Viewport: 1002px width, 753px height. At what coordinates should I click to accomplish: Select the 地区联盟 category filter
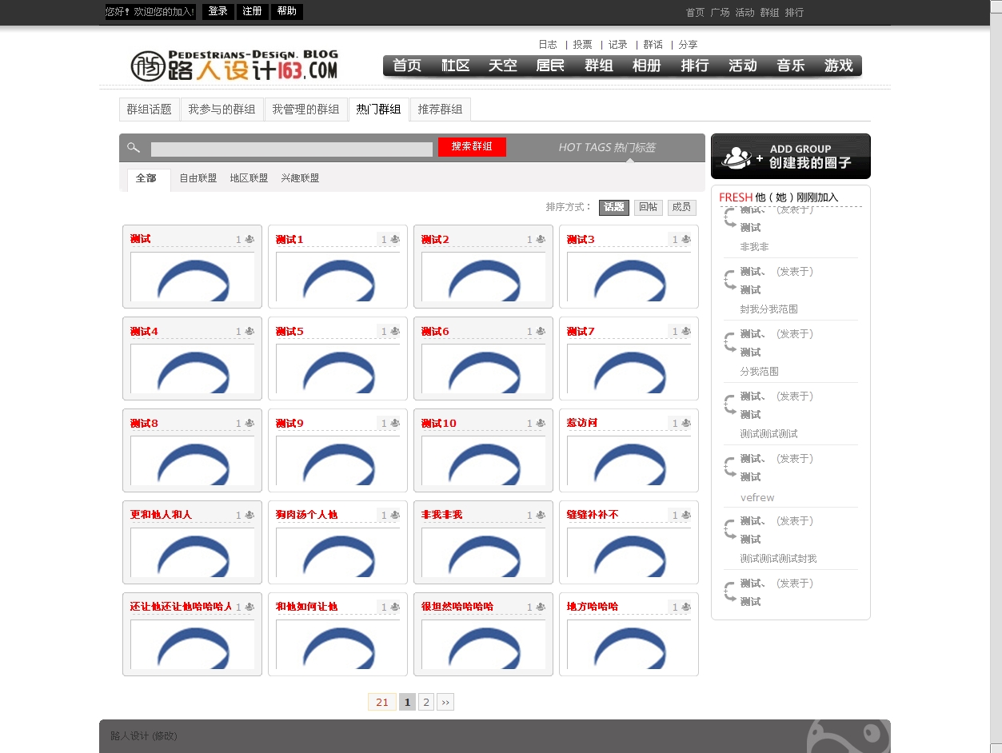(249, 178)
